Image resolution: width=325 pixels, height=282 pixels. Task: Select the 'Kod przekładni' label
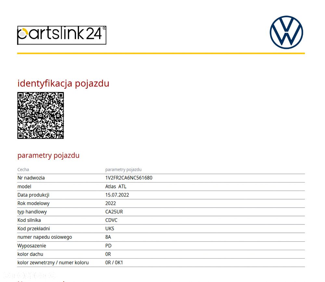point(33,229)
